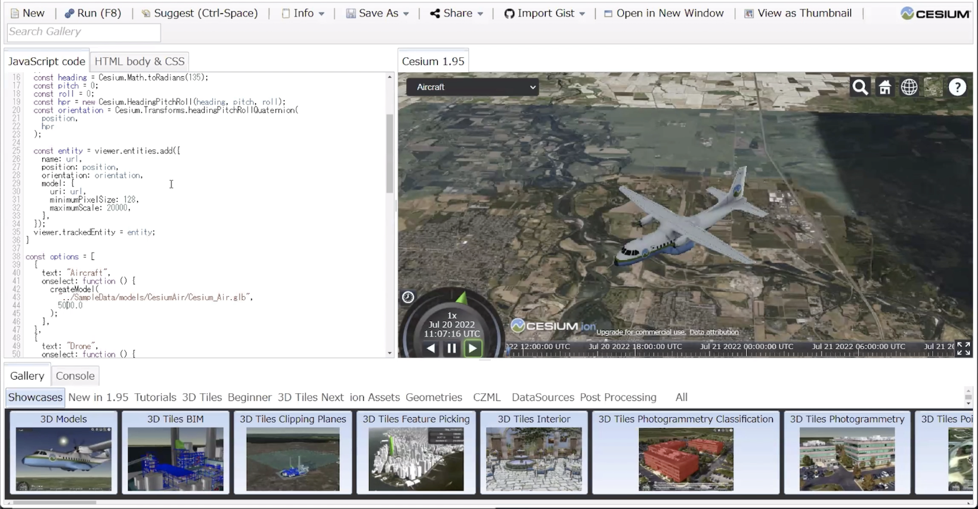Open the Data attribution link
The image size is (978, 509).
[x=714, y=333]
